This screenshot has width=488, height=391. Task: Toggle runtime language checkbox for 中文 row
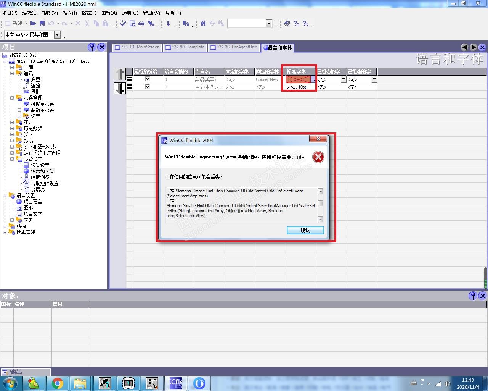(148, 87)
